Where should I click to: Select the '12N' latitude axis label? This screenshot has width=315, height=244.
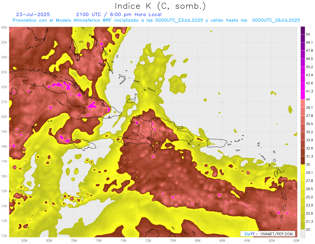point(4,236)
